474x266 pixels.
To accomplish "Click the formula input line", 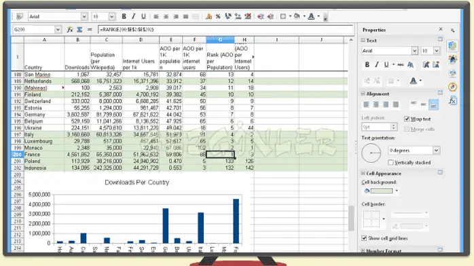I will [x=225, y=30].
